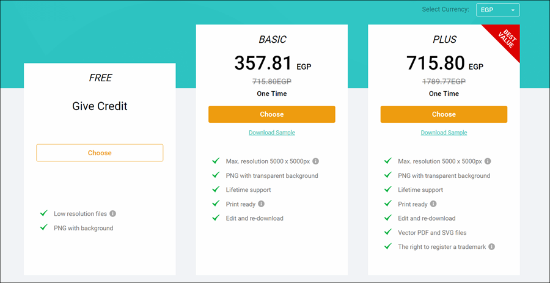Click the Select Currency label
The width and height of the screenshot is (550, 283).
click(446, 10)
